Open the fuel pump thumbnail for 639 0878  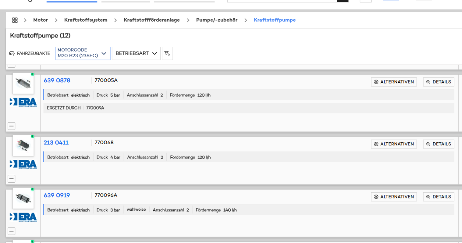(23, 83)
